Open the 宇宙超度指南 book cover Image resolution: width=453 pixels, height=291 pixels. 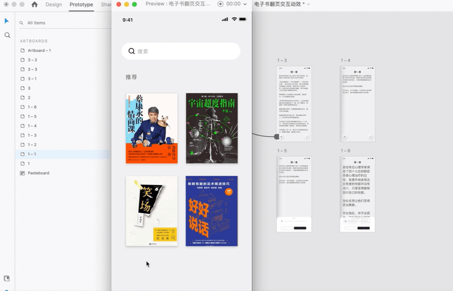(x=212, y=128)
